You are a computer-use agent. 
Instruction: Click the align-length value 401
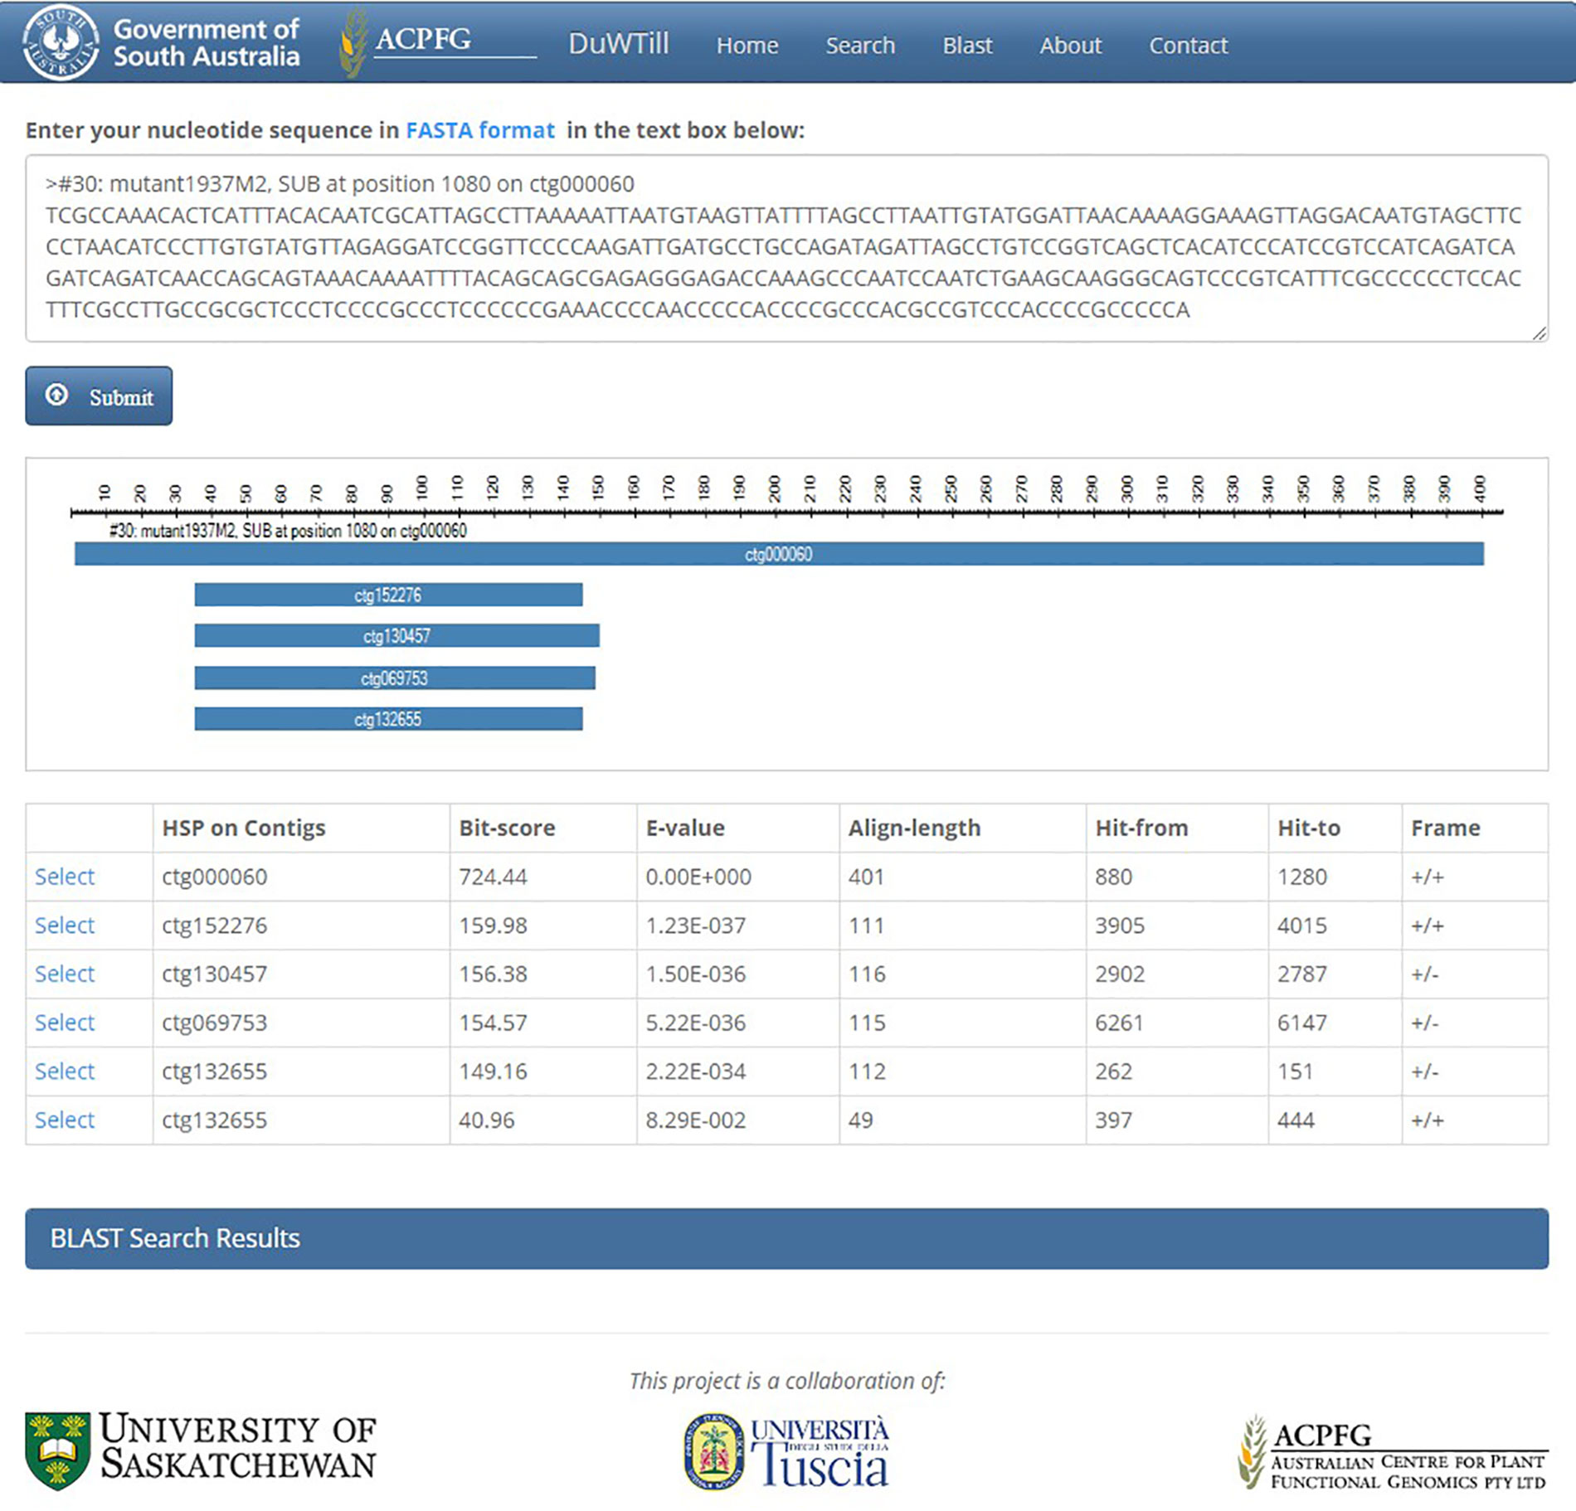pyautogui.click(x=866, y=877)
